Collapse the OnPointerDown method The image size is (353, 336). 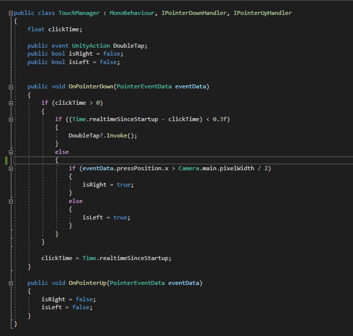click(10, 87)
